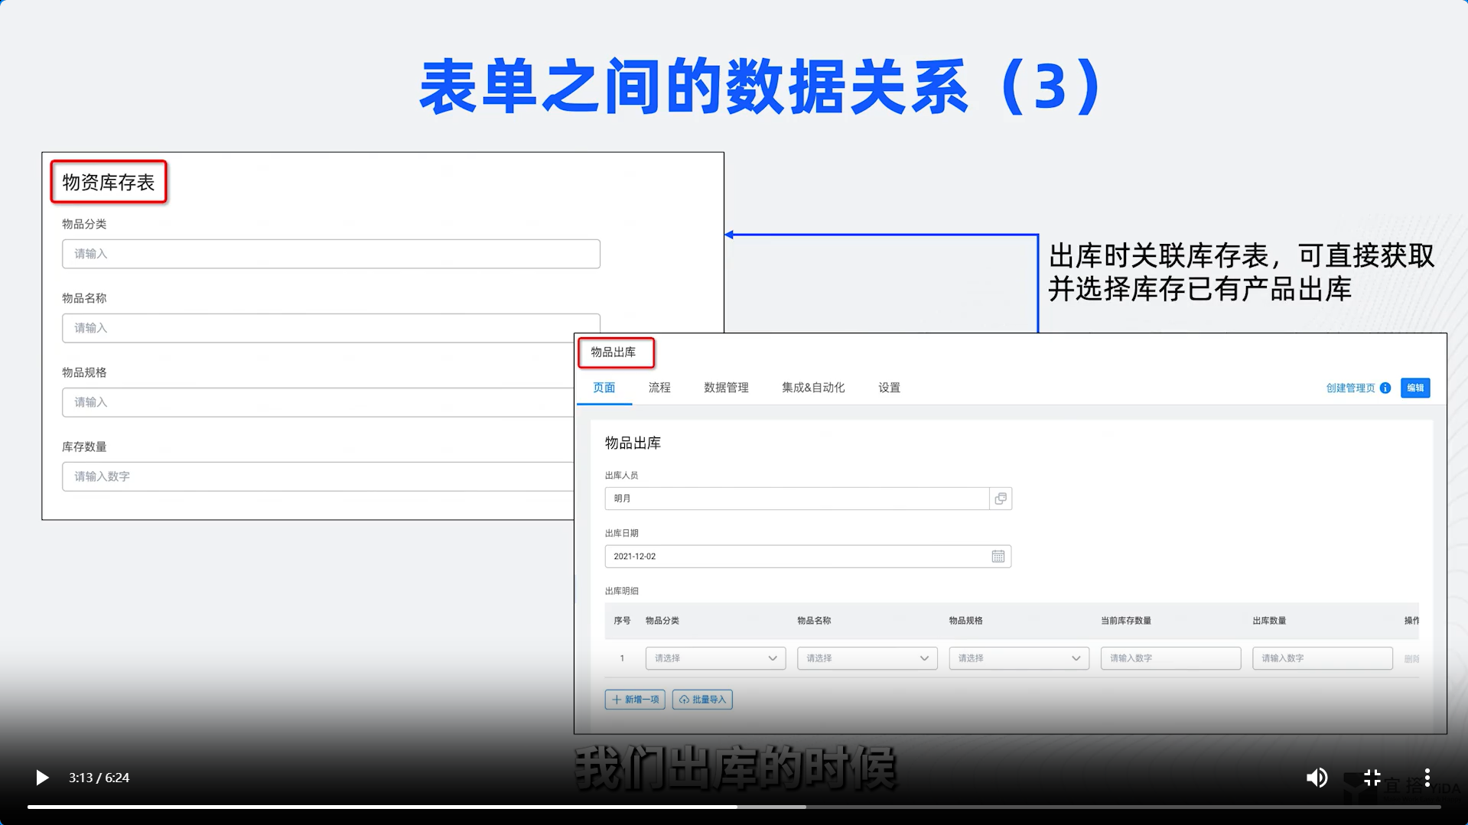Viewport: 1468px width, 825px height.
Task: Click the 创建管理页 link
Action: pos(1350,388)
